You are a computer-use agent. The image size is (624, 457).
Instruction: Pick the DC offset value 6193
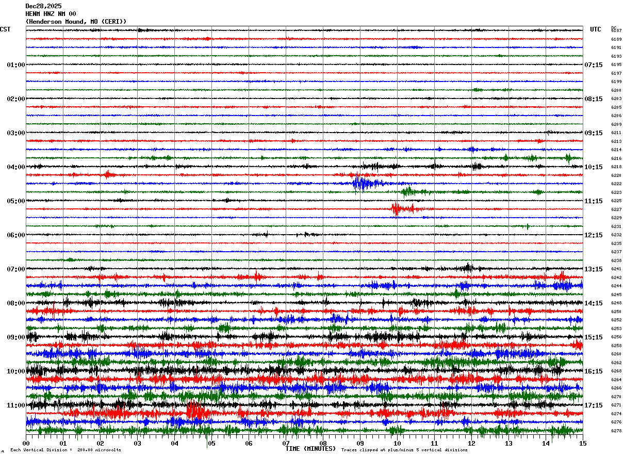pos(616,56)
